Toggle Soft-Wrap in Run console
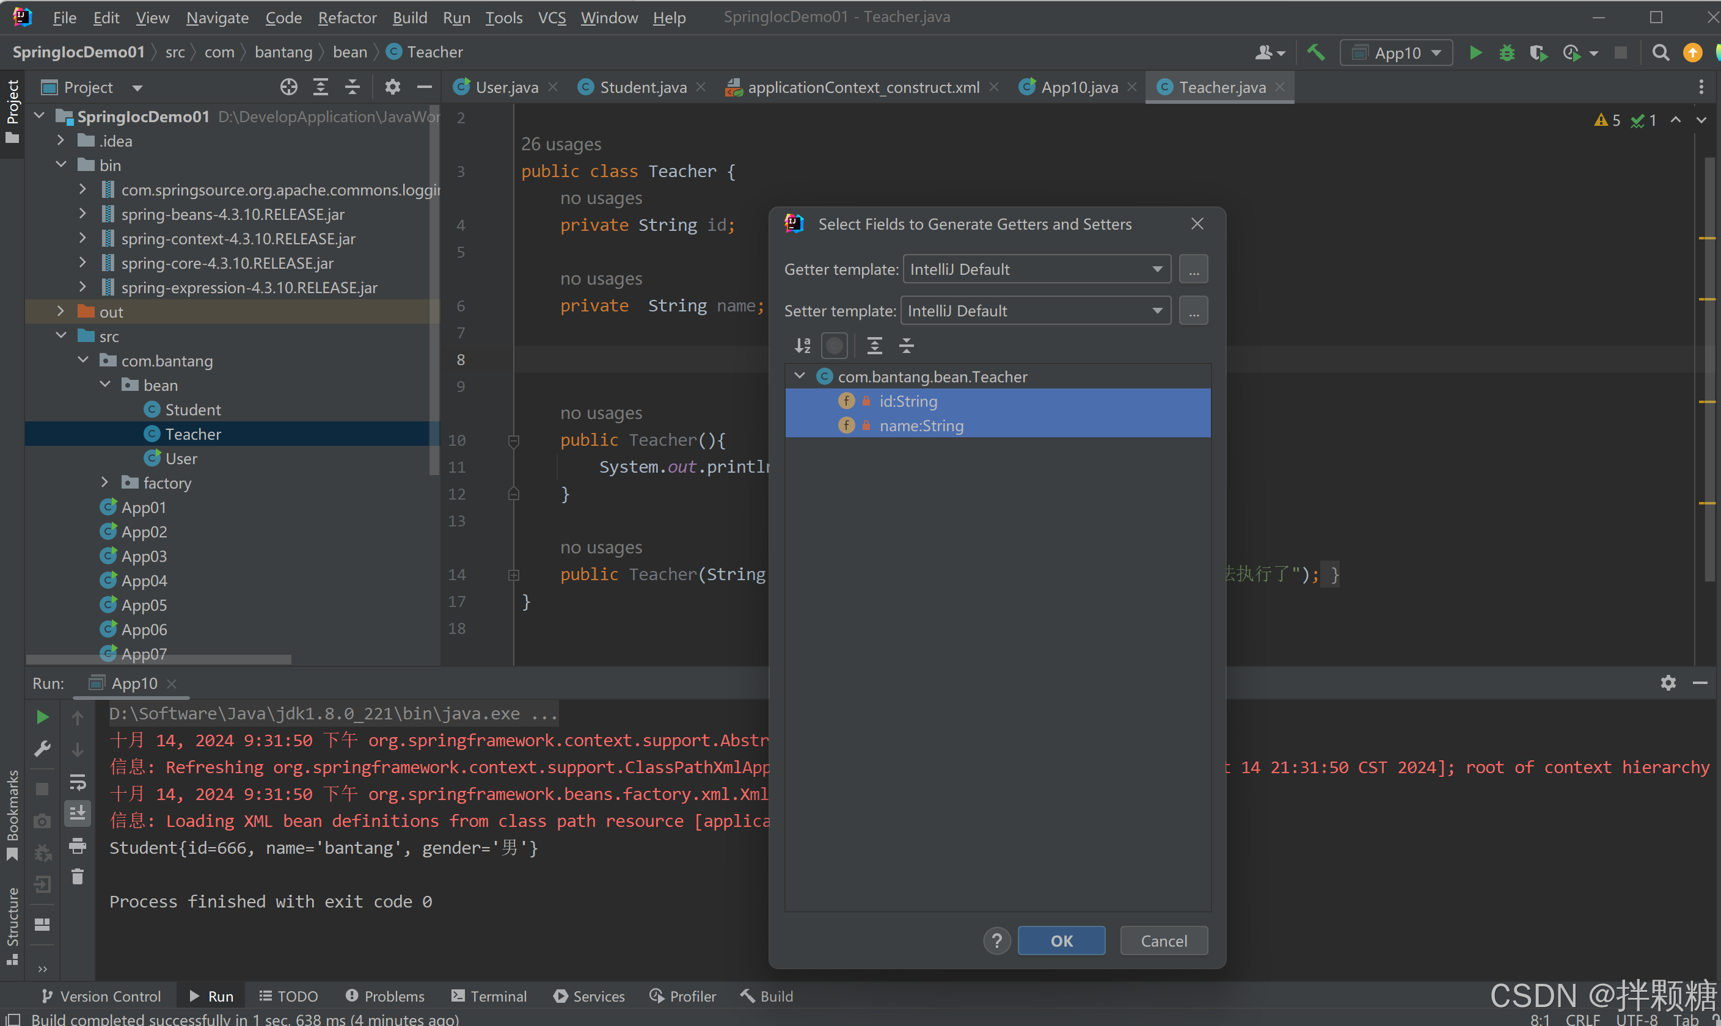The width and height of the screenshot is (1721, 1026). [78, 782]
